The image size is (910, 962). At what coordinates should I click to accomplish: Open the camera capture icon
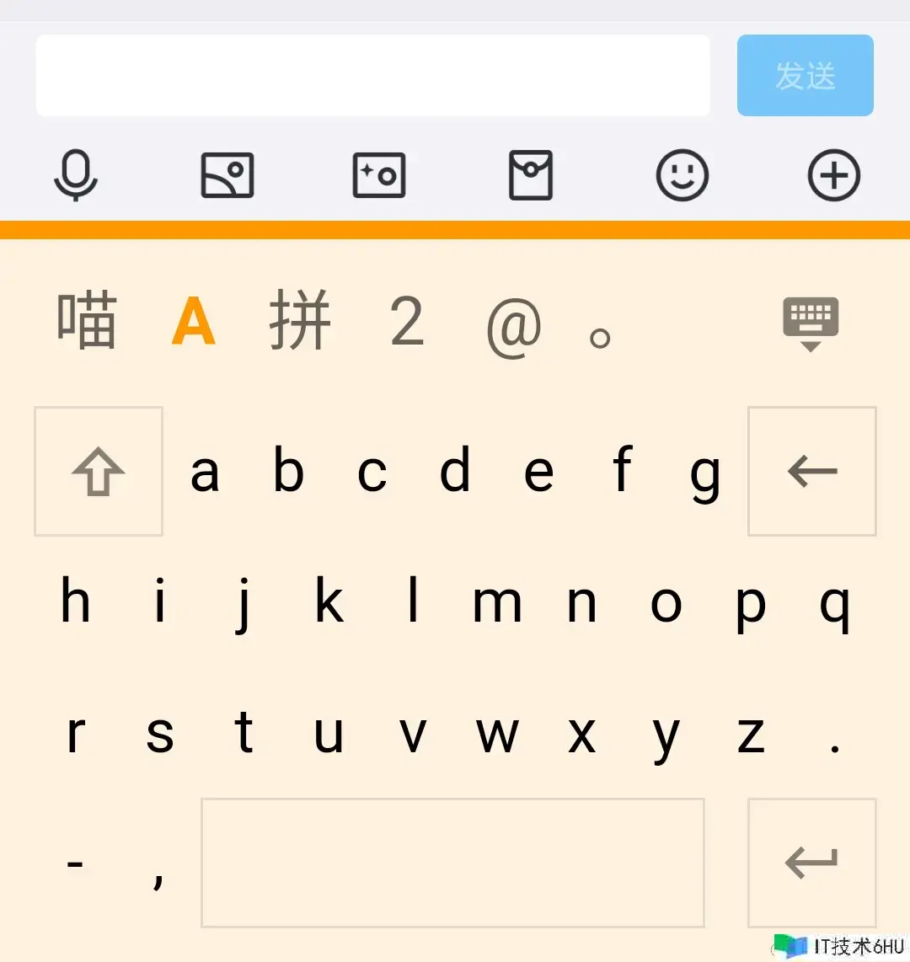tap(379, 175)
